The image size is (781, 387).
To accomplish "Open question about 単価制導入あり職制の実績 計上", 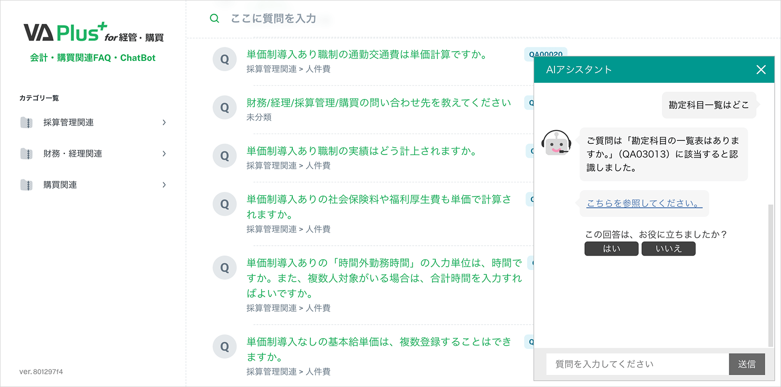I will coord(361,151).
